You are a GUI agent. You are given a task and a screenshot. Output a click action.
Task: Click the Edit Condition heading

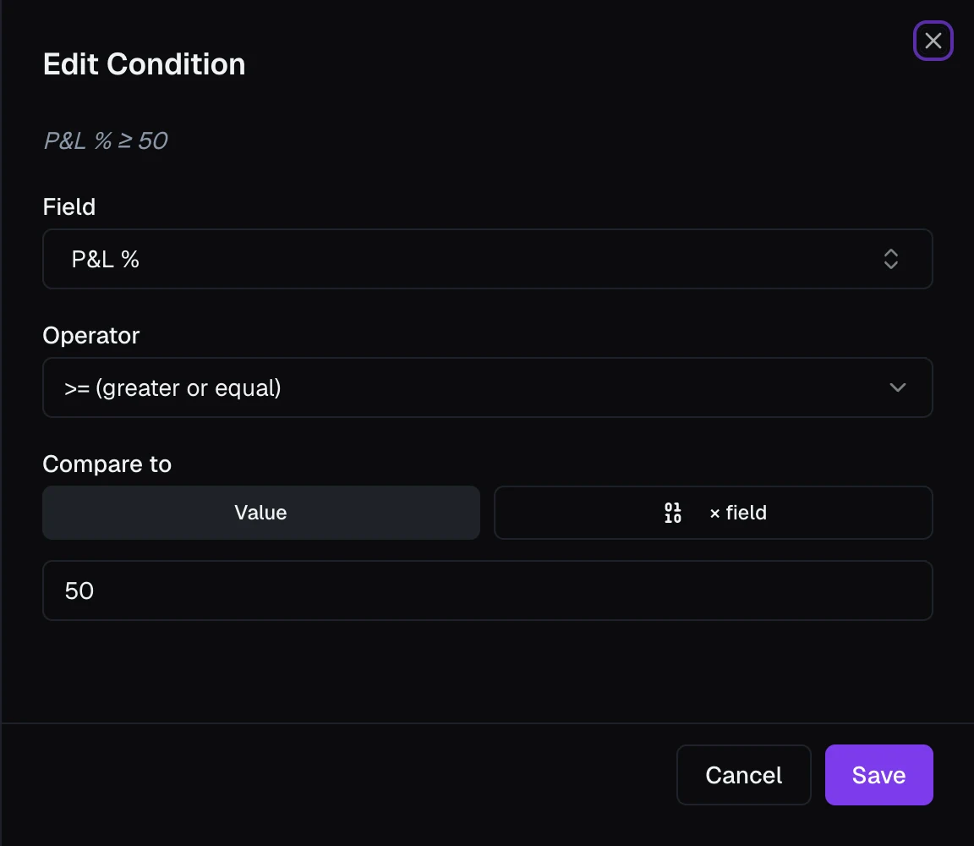(x=144, y=64)
